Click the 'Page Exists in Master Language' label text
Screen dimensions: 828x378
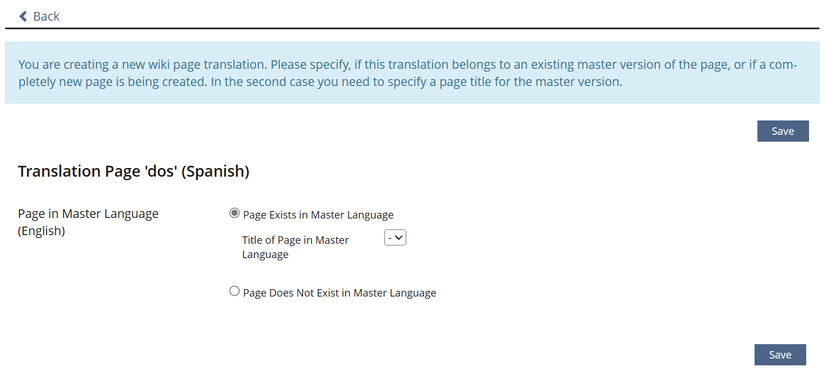(x=318, y=215)
